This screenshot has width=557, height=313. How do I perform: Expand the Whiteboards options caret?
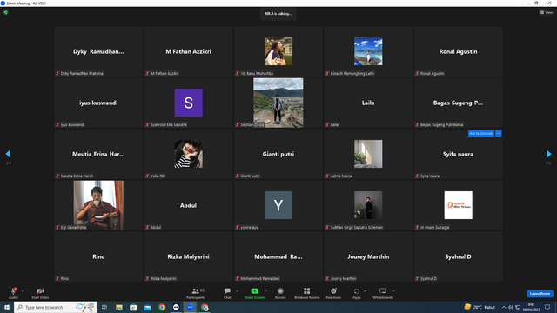point(393,291)
